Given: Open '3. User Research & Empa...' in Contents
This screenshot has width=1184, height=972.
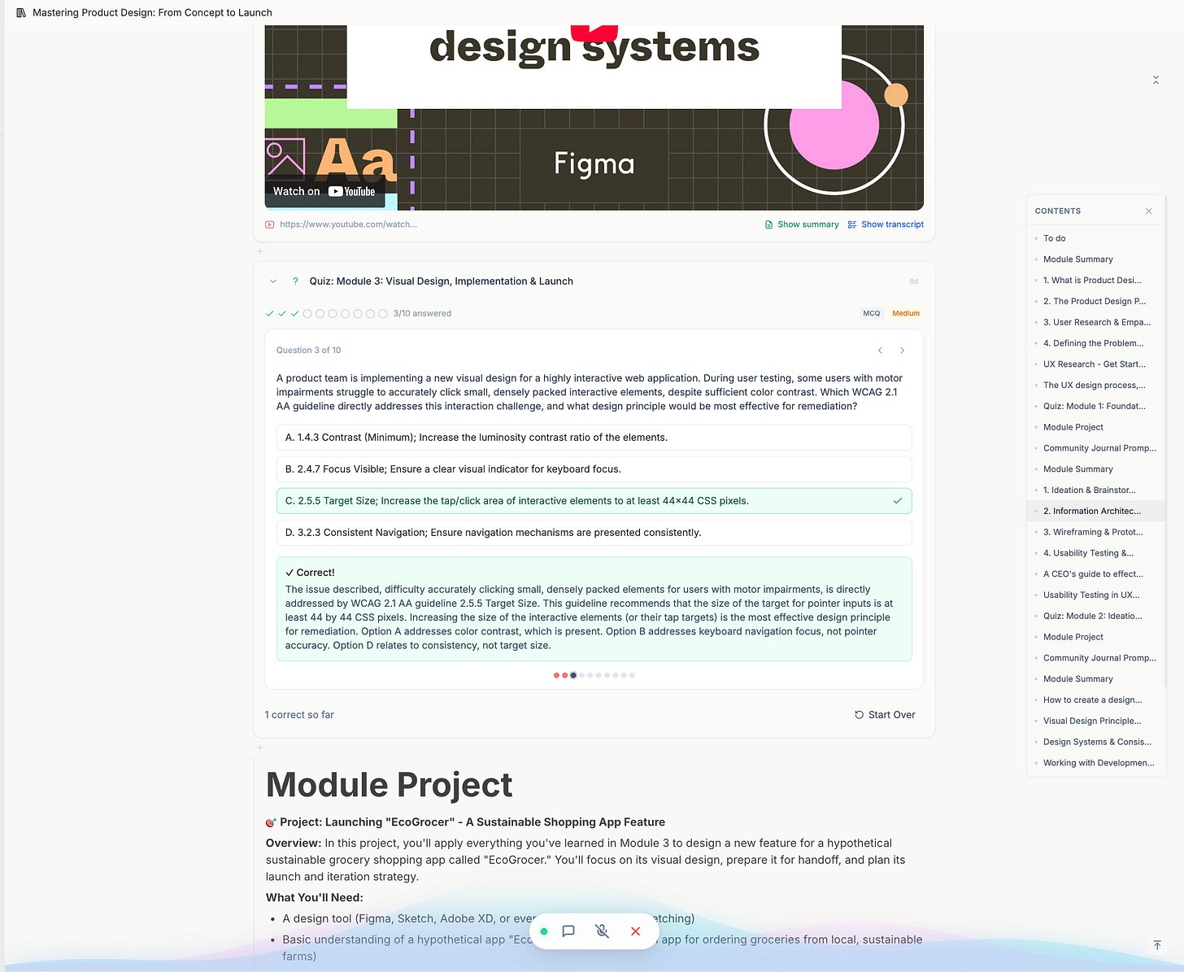Looking at the screenshot, I should point(1095,323).
